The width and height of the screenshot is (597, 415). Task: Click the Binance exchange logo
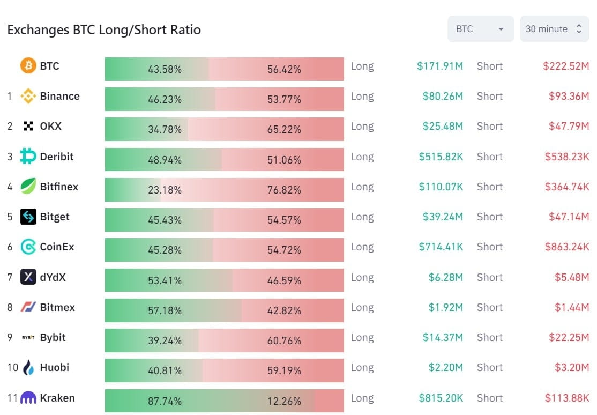(28, 97)
